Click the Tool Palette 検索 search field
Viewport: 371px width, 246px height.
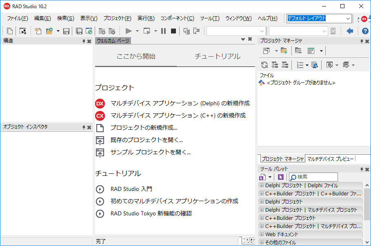pyautogui.click(x=313, y=177)
